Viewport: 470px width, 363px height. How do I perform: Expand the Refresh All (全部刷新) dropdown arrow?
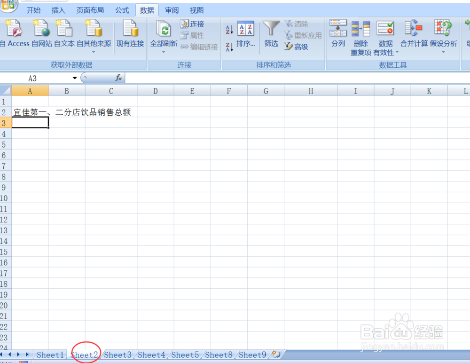(164, 52)
